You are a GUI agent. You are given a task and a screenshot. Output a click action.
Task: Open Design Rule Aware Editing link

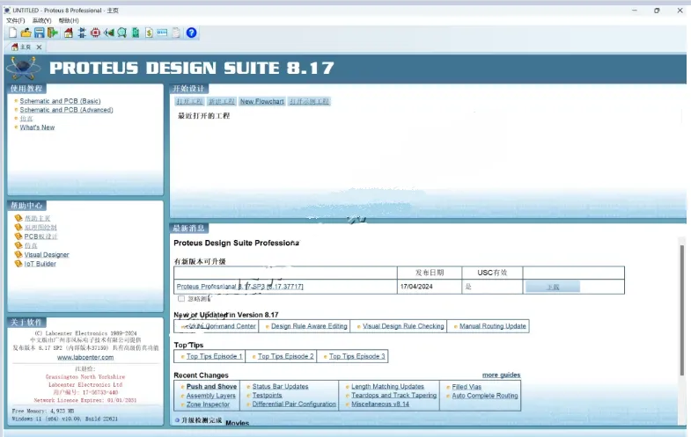309,326
